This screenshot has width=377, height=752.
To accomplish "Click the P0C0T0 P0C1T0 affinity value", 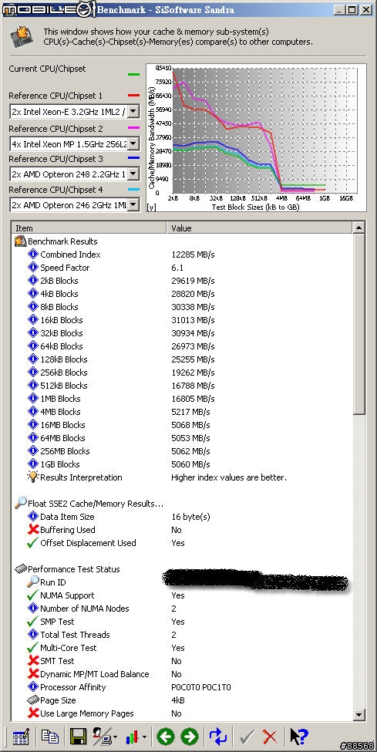I will coord(201,687).
